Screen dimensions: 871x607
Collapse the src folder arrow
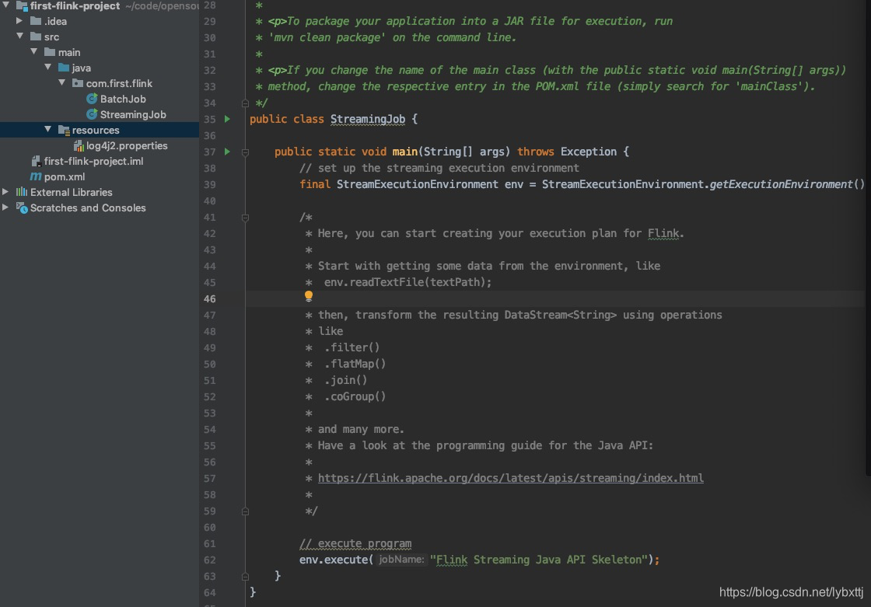(x=20, y=36)
